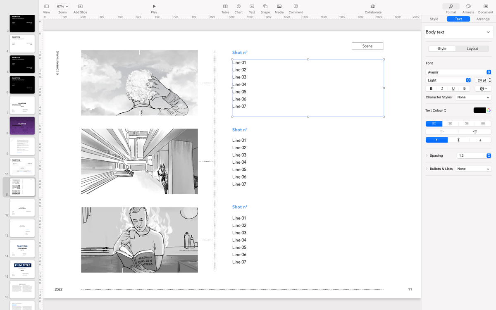
Task: Open the Chart insert icon
Action: [238, 7]
